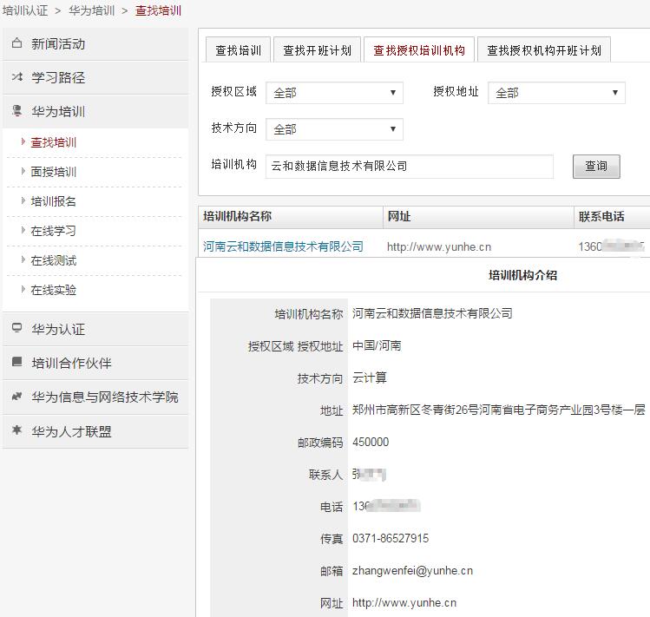The width and height of the screenshot is (650, 617).
Task: Select 查找培训 in the sidebar submenu
Action: (54, 142)
